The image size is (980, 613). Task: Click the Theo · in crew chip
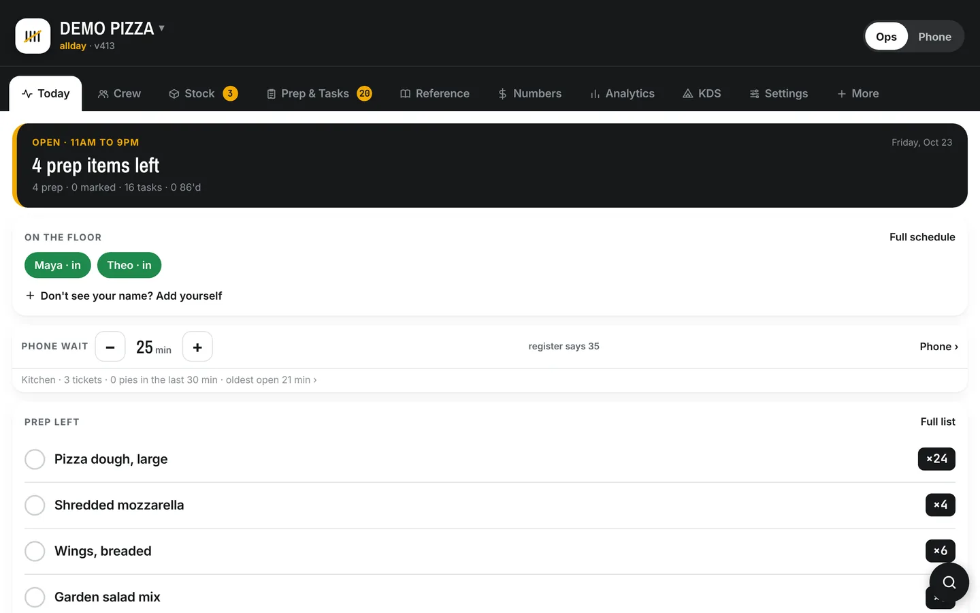point(129,265)
